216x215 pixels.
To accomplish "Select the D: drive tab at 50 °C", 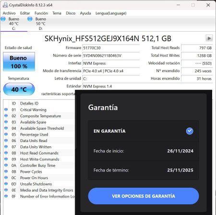I will pos(41,24).
